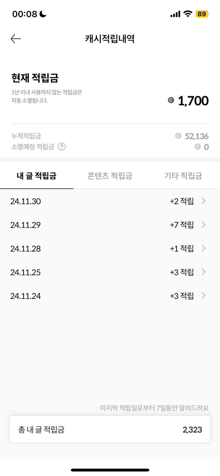
Task: Open the 24.11.25 chevron details
Action: click(x=204, y=272)
